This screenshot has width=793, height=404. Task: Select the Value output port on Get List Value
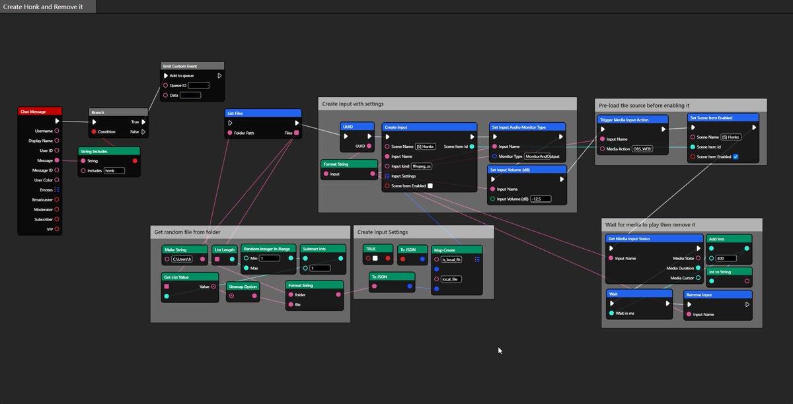coord(213,286)
